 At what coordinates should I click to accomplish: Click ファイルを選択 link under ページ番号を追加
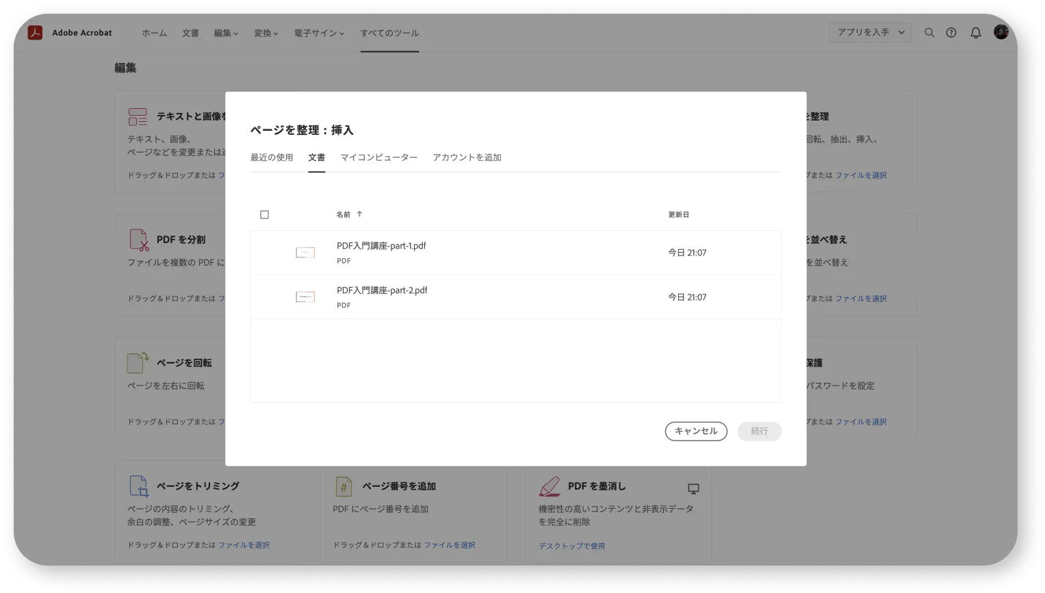point(450,545)
